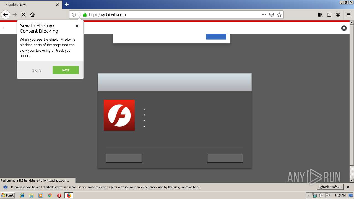Screen dimensions: 354x199
Task: Open the Firefox home page icon
Action: pos(32,15)
